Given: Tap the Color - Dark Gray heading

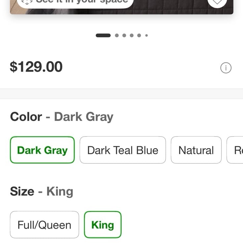Looking at the screenshot, I should click(62, 117).
